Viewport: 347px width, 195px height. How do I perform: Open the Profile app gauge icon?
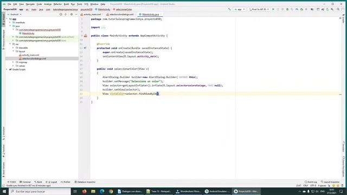pyautogui.click(x=297, y=9)
